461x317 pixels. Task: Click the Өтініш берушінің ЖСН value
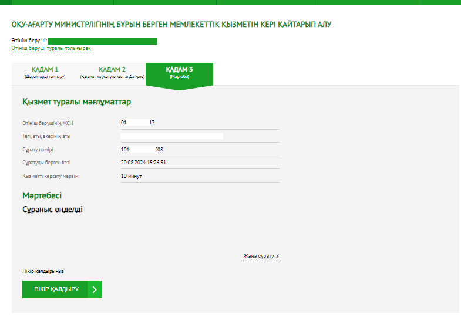(137, 123)
